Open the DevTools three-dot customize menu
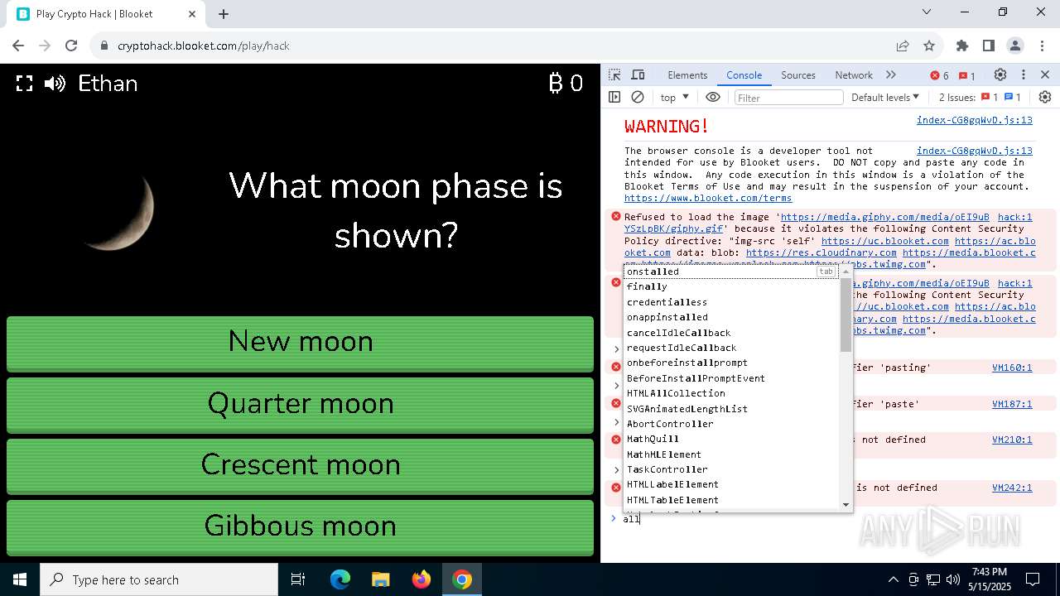The width and height of the screenshot is (1060, 596). tap(1024, 74)
